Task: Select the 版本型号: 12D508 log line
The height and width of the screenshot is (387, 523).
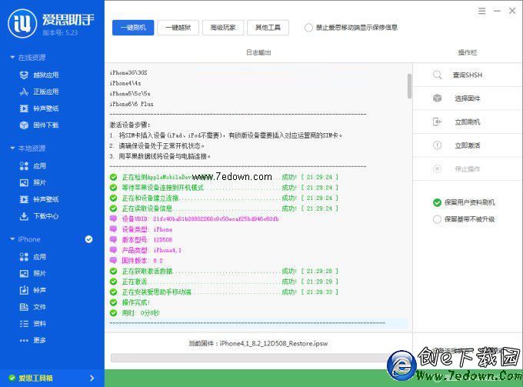Action: tap(141, 239)
